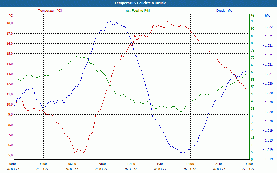The image size is (277, 173).
Task: Click the 15,0 temperature axis value
Action: [10, 54]
